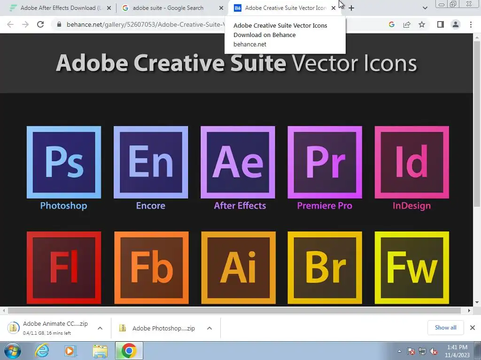Go back to the previous page
481x360 pixels.
[10, 24]
